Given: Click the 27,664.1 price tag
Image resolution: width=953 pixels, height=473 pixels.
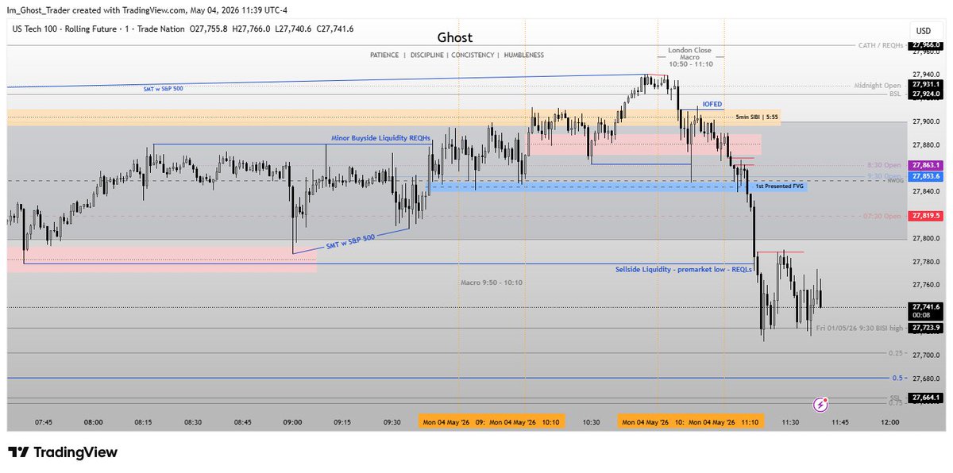Looking at the screenshot, I should coord(926,398).
